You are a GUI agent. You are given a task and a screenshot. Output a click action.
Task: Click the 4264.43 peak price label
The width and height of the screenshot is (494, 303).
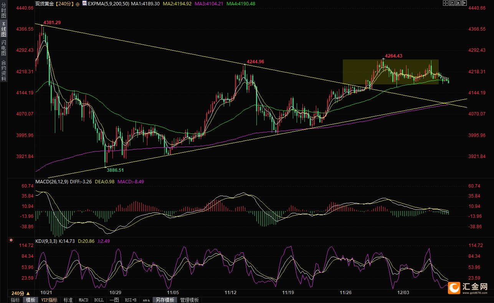tap(393, 56)
